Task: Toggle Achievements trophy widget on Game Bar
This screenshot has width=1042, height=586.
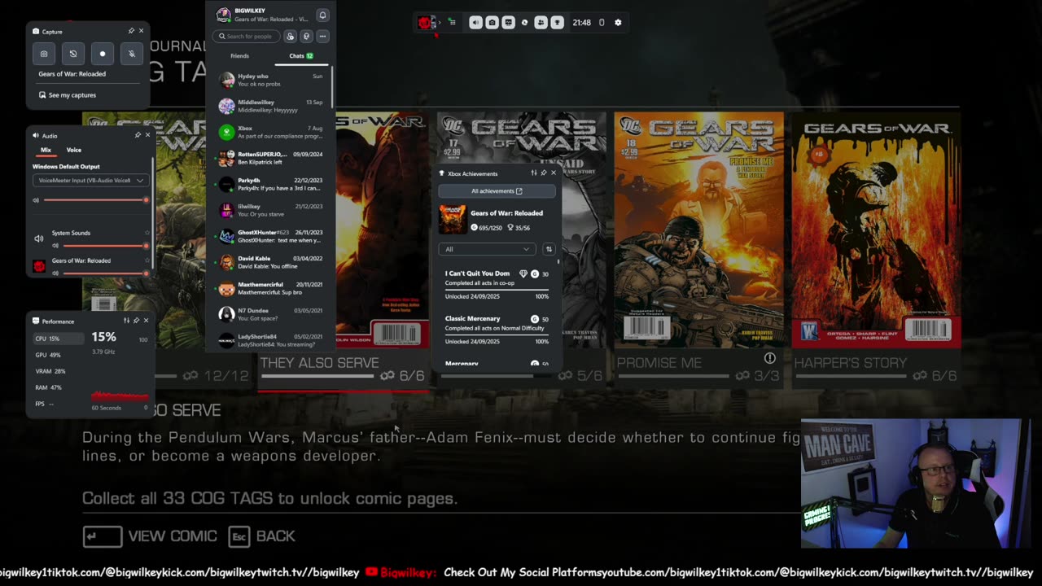Action: (x=557, y=23)
